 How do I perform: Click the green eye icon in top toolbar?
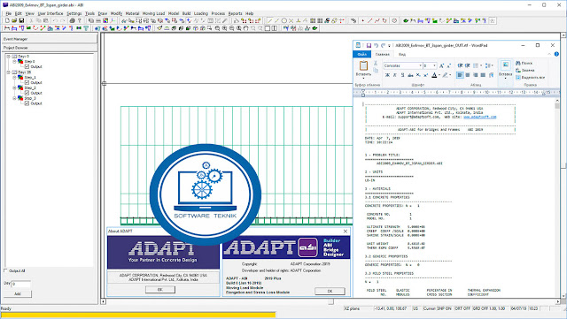[x=406, y=21]
